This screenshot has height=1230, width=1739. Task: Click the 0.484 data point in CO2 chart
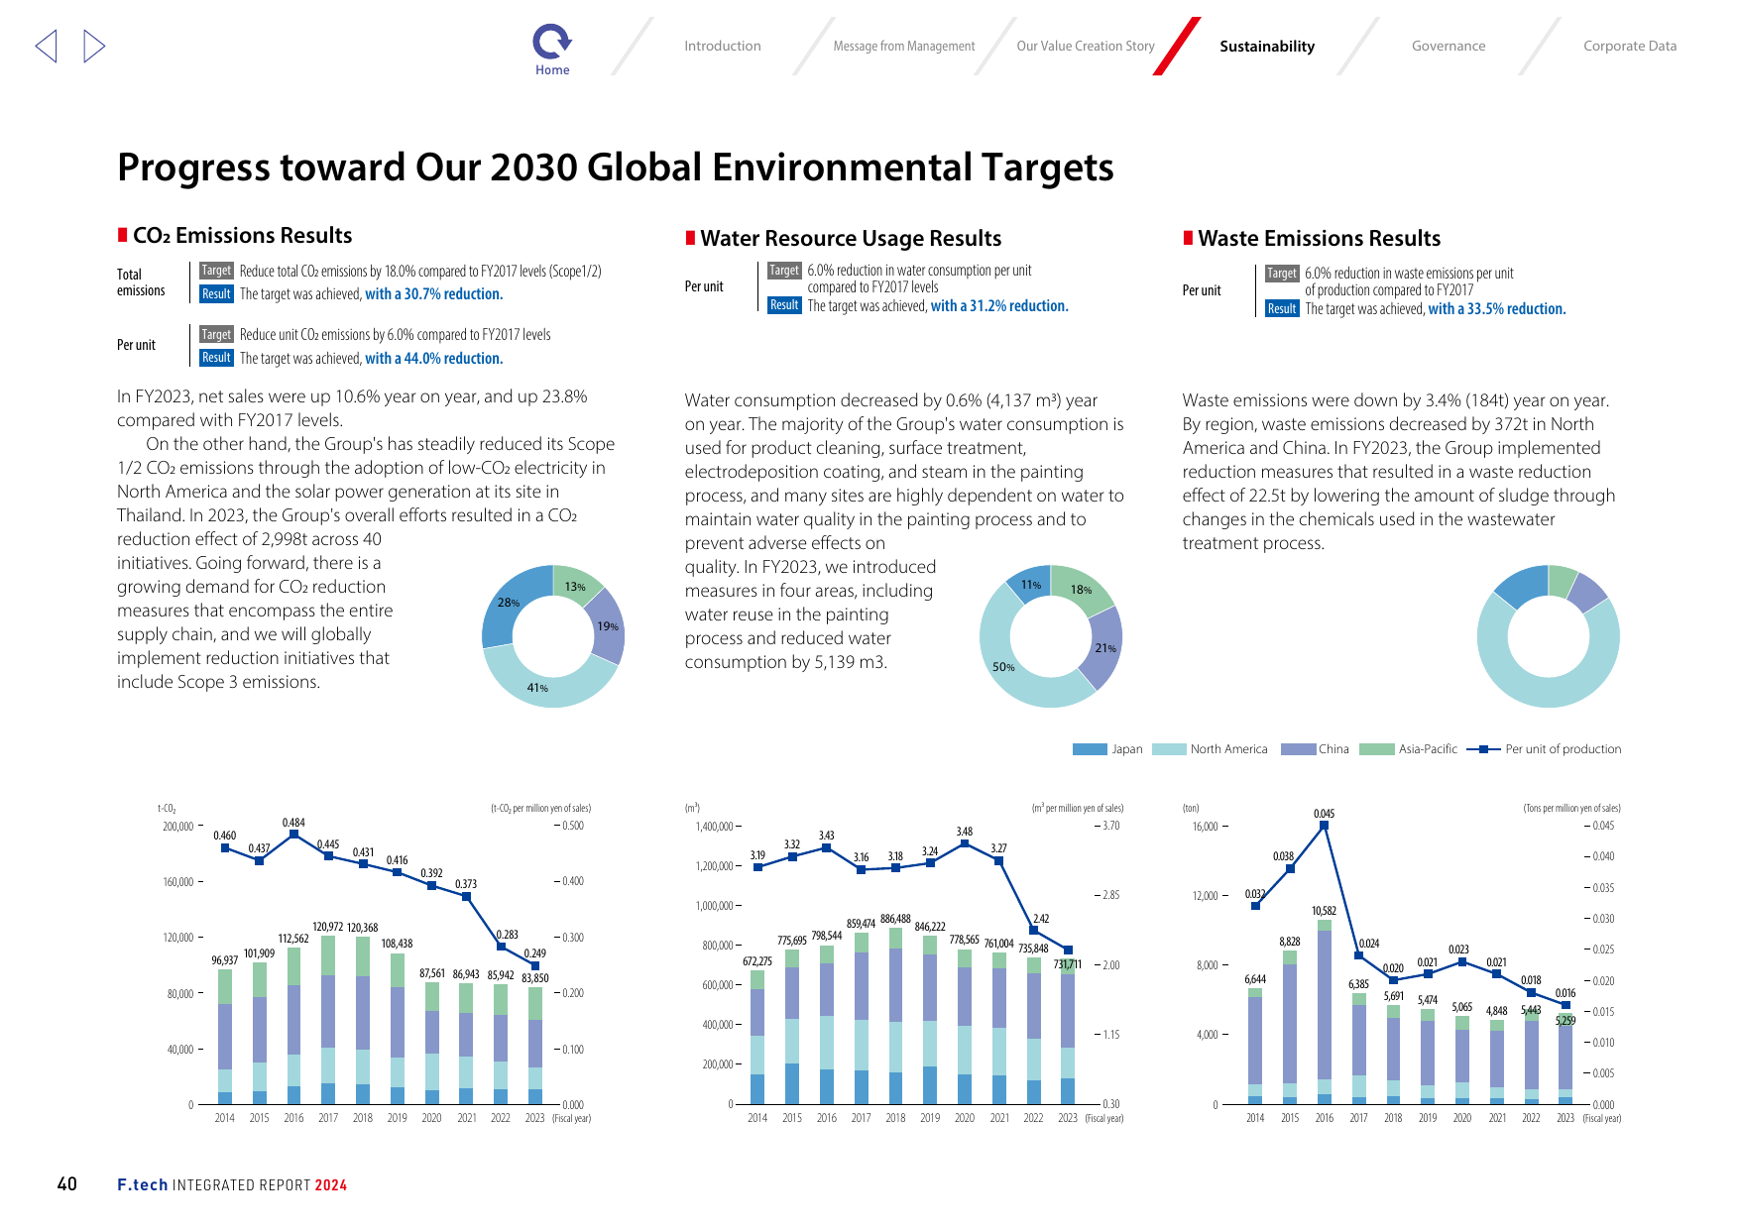[x=293, y=835]
